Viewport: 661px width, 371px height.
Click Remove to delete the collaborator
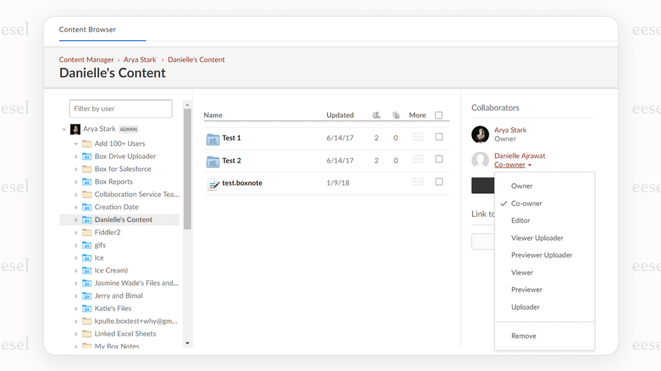pyautogui.click(x=524, y=336)
